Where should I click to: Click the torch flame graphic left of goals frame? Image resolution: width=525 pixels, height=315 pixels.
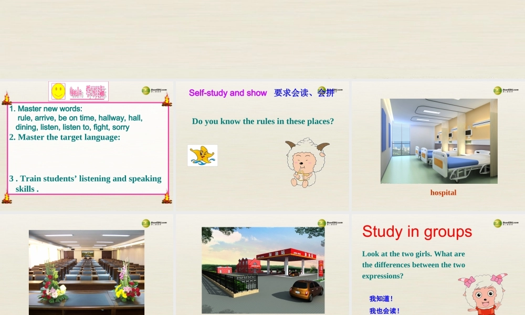tap(7, 97)
